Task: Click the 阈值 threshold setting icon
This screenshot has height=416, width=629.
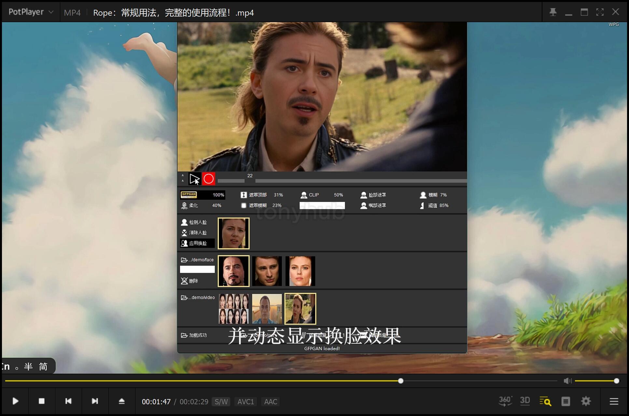Action: [422, 205]
